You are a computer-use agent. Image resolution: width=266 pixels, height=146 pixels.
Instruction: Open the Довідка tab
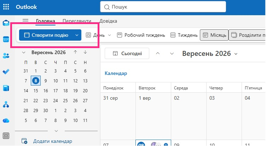point(108,21)
